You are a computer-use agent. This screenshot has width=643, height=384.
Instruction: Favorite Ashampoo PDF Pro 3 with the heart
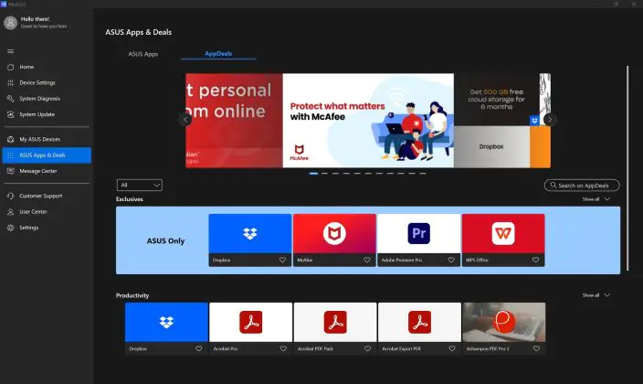[x=536, y=348]
